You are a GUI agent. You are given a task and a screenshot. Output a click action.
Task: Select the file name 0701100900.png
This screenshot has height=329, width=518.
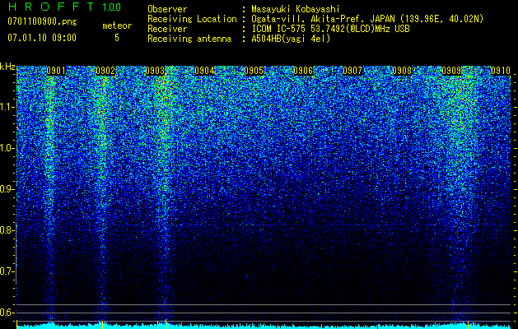tap(42, 22)
